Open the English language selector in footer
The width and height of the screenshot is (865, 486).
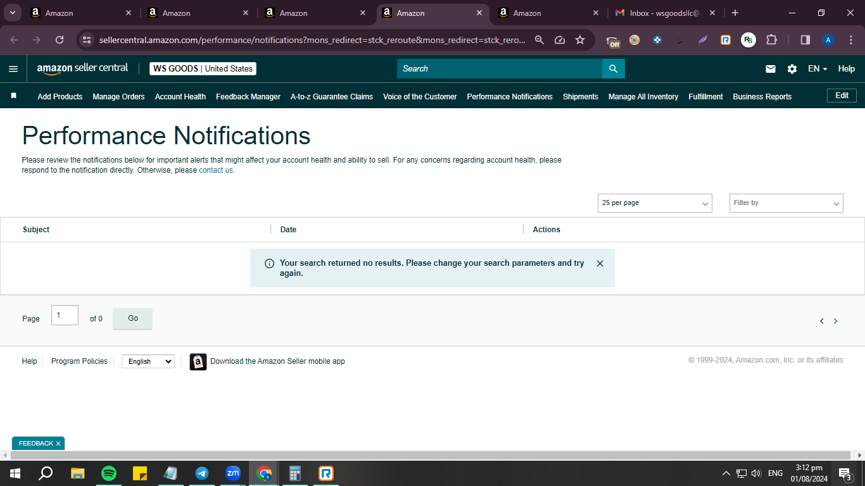click(148, 361)
